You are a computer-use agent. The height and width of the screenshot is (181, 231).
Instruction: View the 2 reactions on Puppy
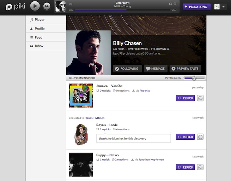[120, 160]
